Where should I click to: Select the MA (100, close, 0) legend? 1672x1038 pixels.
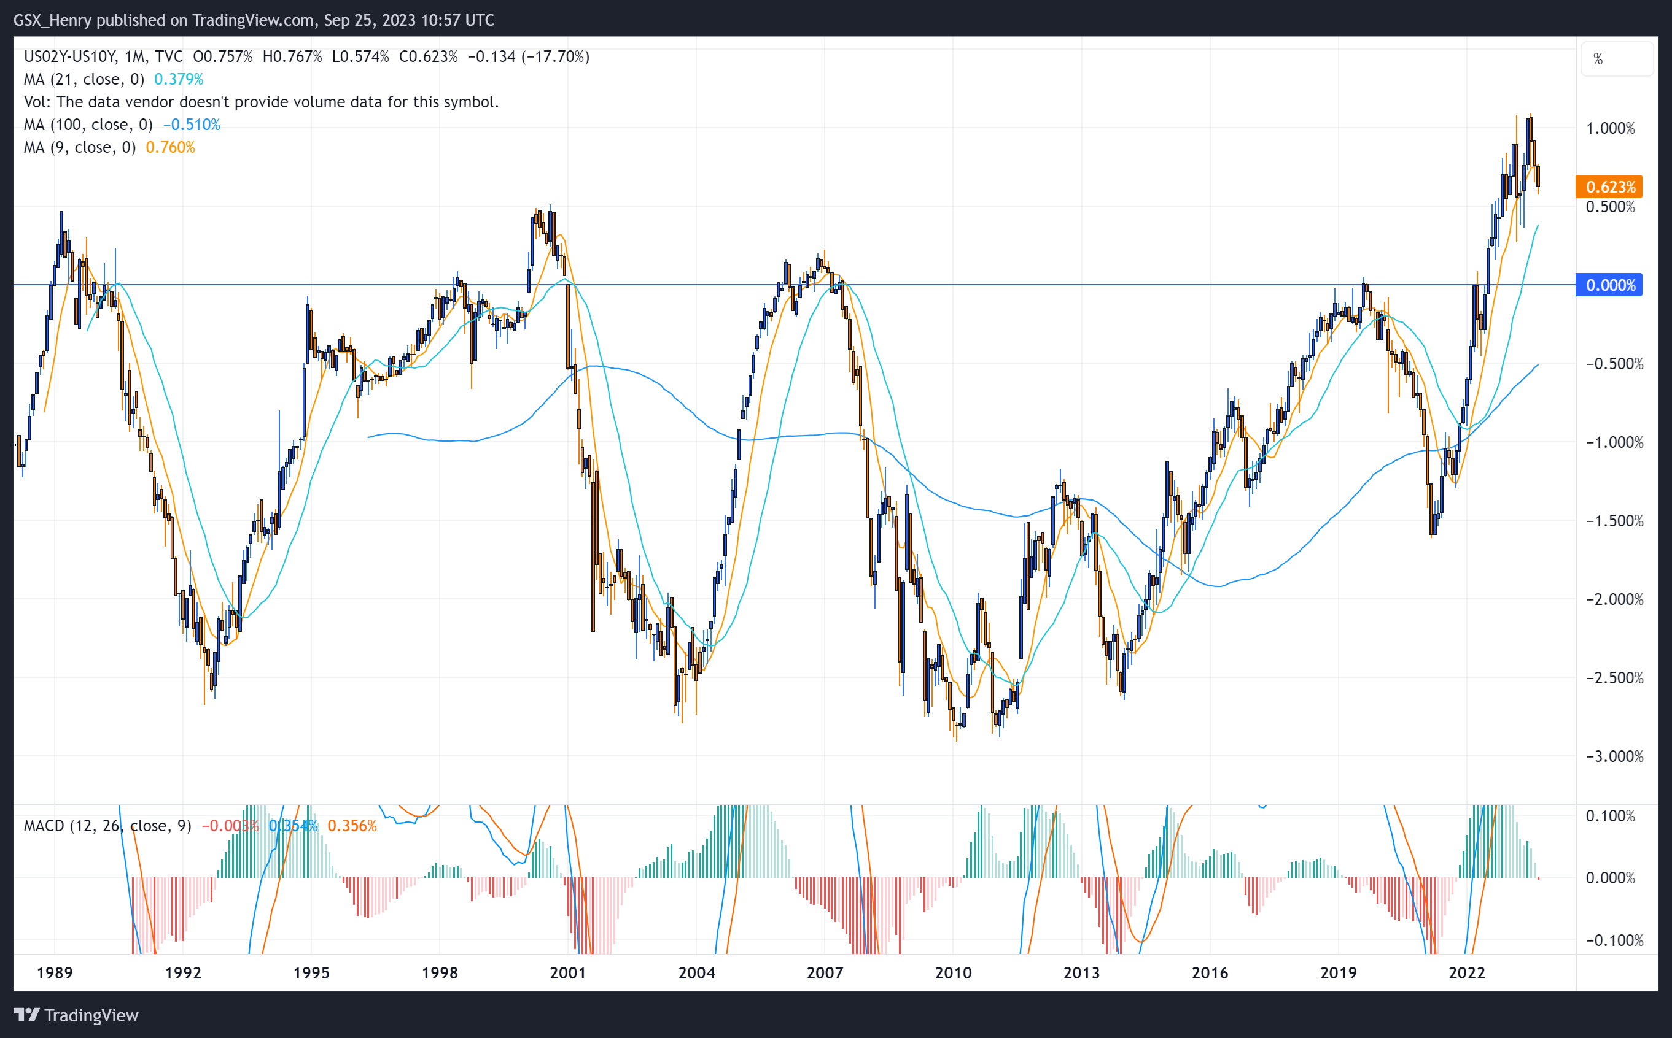tap(88, 125)
